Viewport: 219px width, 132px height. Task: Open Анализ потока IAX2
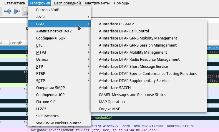[59, 31]
